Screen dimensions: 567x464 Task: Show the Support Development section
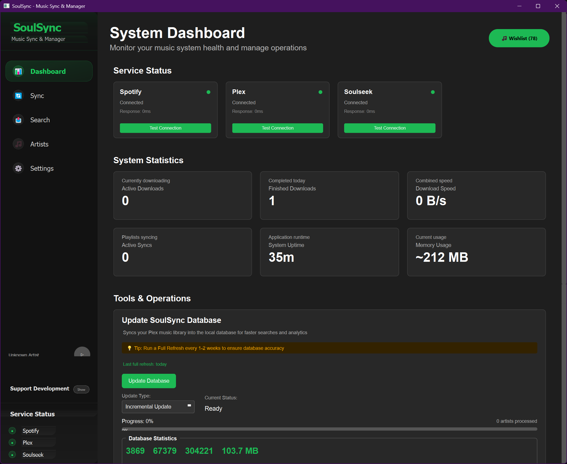coord(81,389)
